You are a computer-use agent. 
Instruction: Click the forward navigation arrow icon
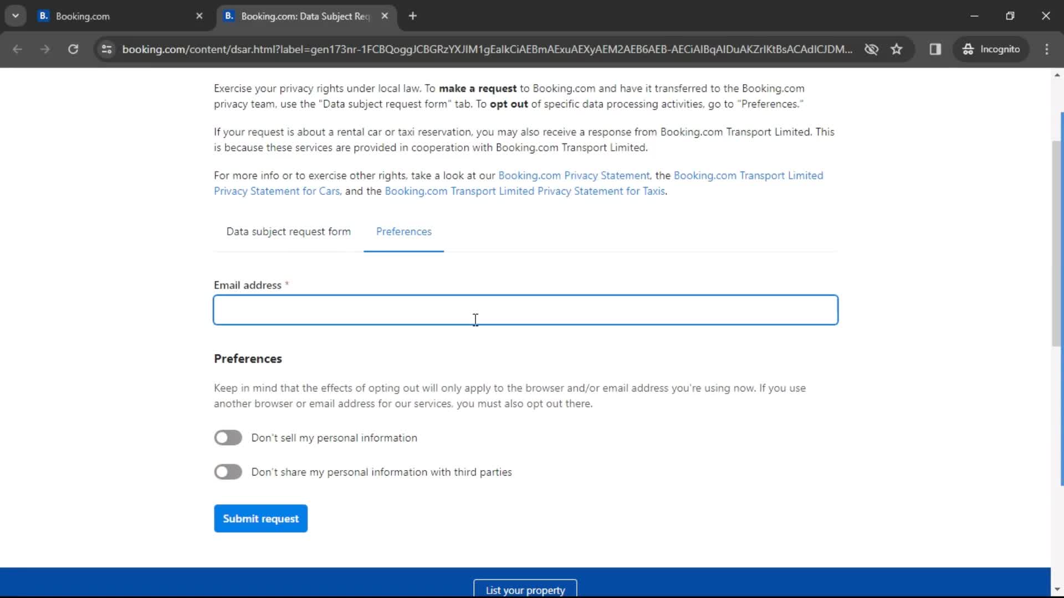[44, 49]
